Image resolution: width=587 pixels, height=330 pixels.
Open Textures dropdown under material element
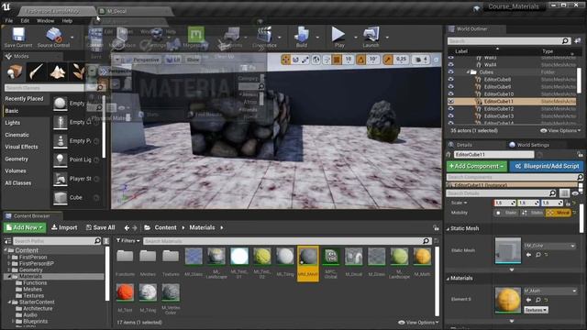(536, 310)
